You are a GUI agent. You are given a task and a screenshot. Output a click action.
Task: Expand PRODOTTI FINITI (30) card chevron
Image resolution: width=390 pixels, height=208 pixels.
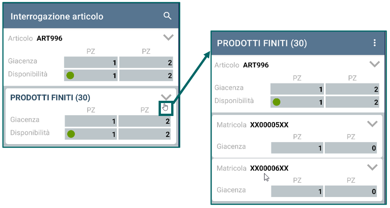[166, 97]
